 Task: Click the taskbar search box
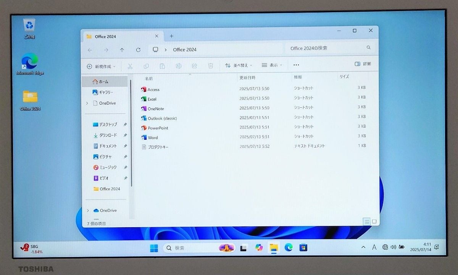point(199,248)
